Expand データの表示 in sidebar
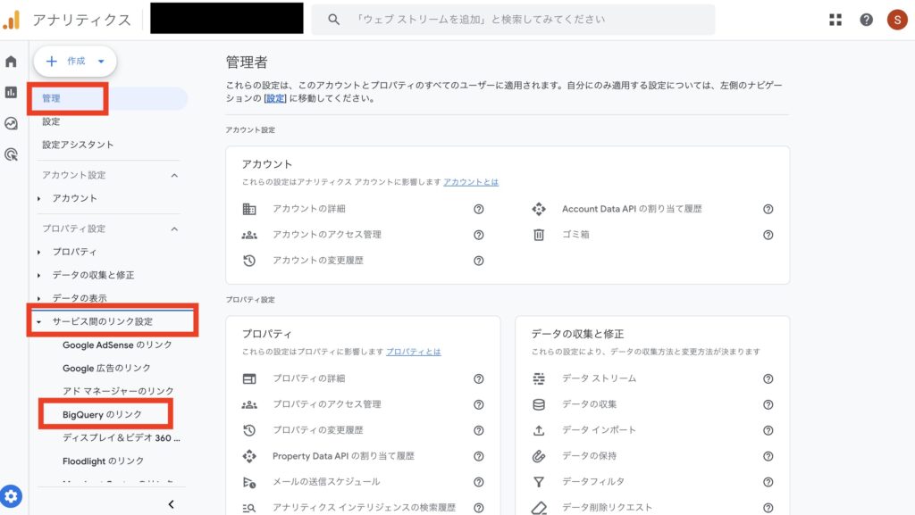The width and height of the screenshot is (915, 515). coord(39,298)
